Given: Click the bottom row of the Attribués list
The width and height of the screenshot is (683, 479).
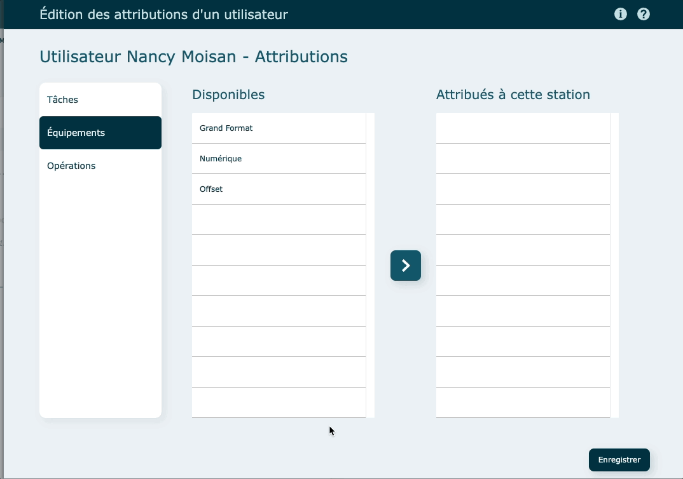Looking at the screenshot, I should (523, 403).
